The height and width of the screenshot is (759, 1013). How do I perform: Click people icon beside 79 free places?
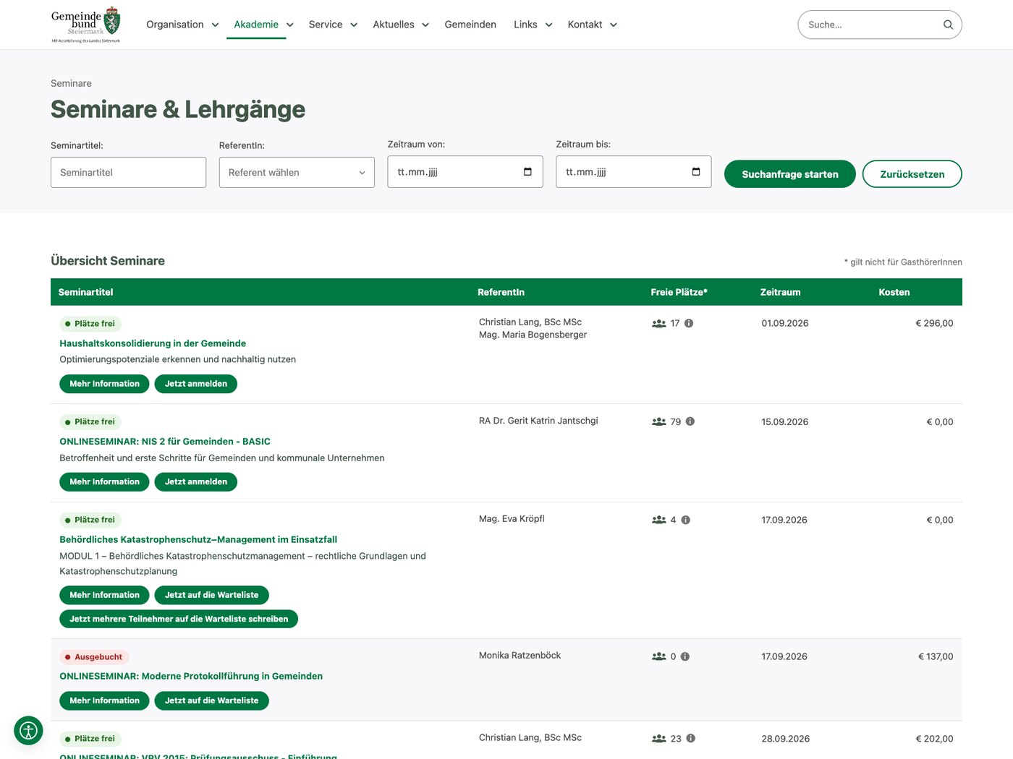(659, 421)
